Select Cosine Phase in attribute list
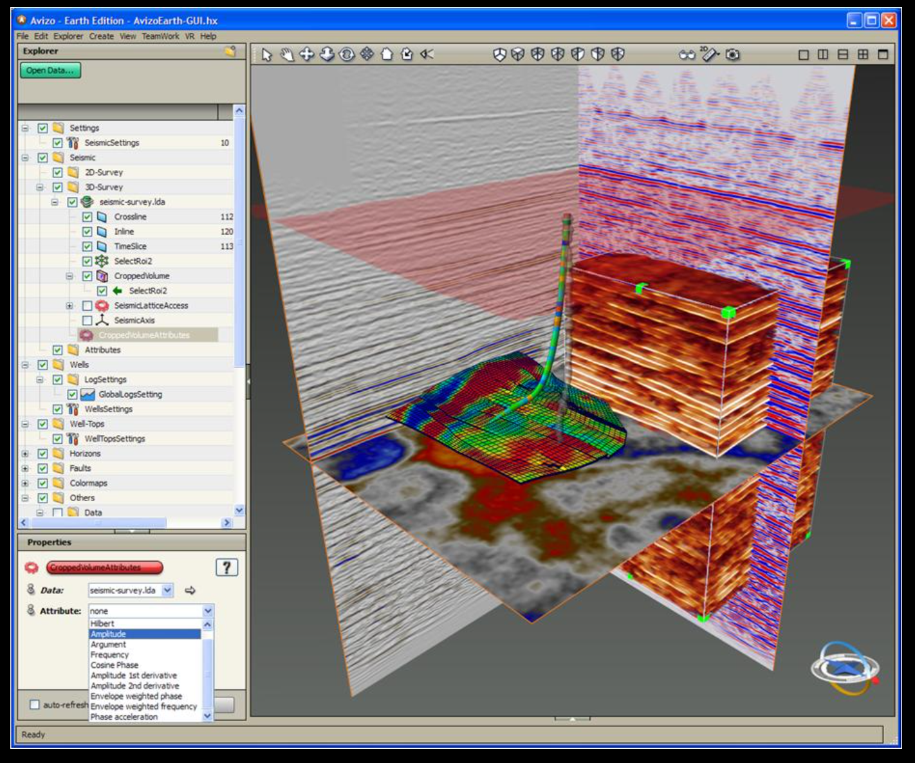The image size is (915, 763). pyautogui.click(x=145, y=665)
